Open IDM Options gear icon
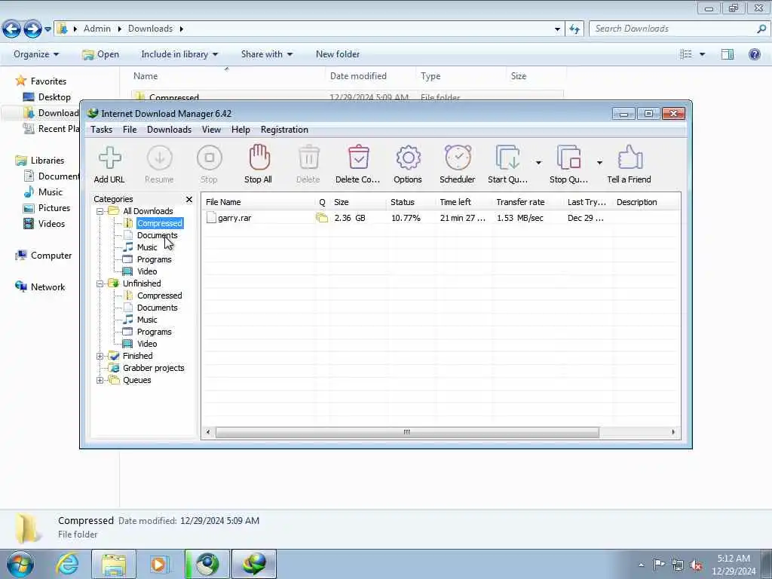The image size is (772, 579). 408,164
